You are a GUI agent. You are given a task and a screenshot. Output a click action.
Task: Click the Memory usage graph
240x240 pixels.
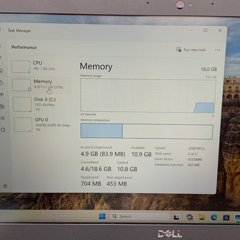pyautogui.click(x=148, y=96)
